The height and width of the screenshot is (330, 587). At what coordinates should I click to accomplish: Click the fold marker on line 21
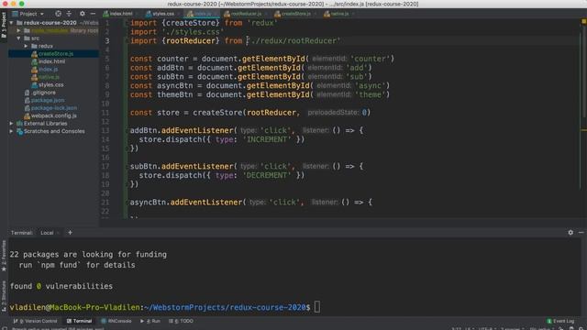tap(127, 203)
